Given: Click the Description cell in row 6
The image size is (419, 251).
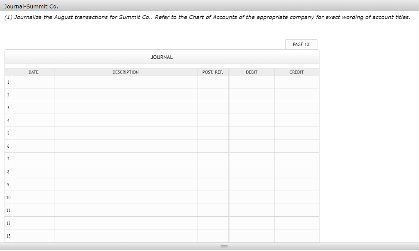Looking at the screenshot, I should point(126,146).
